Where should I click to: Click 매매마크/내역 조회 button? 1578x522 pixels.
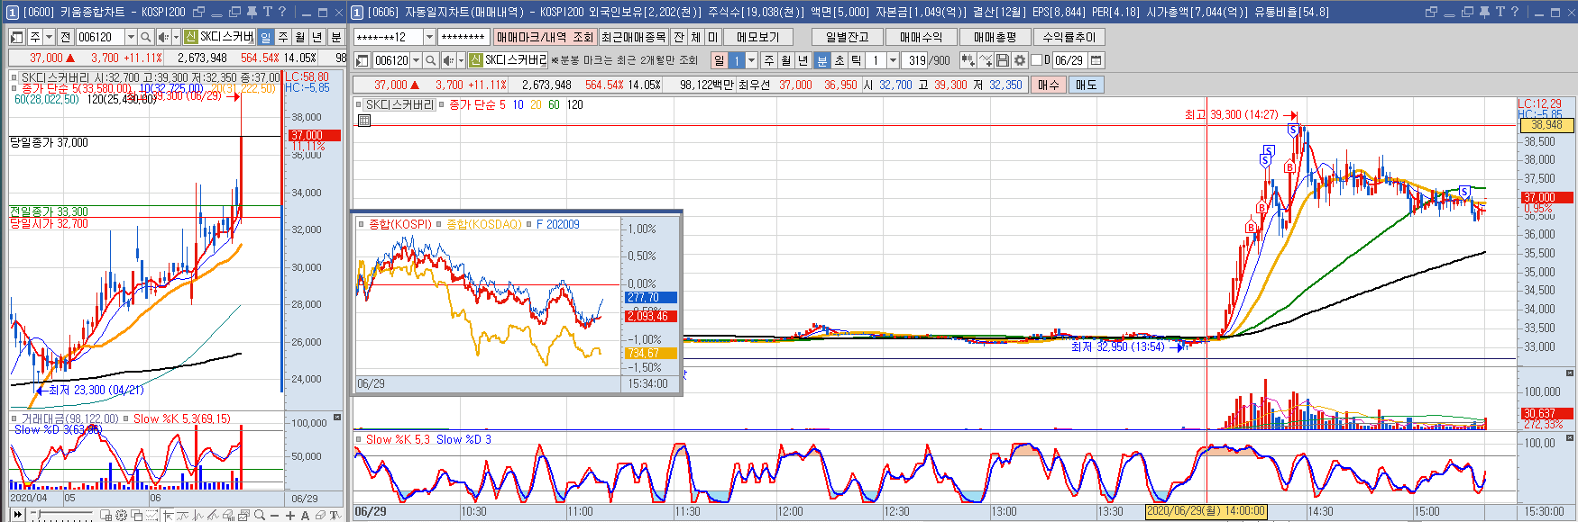[546, 37]
